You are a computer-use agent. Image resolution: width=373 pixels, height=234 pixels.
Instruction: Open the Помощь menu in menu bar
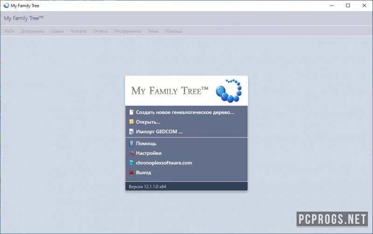point(173,31)
